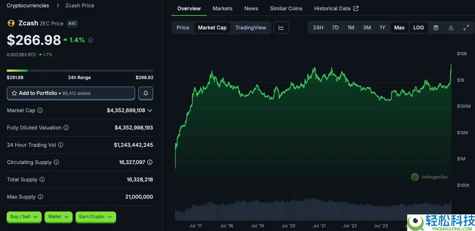Toggle the LOG scale on chart
The height and width of the screenshot is (231, 475).
click(x=418, y=28)
